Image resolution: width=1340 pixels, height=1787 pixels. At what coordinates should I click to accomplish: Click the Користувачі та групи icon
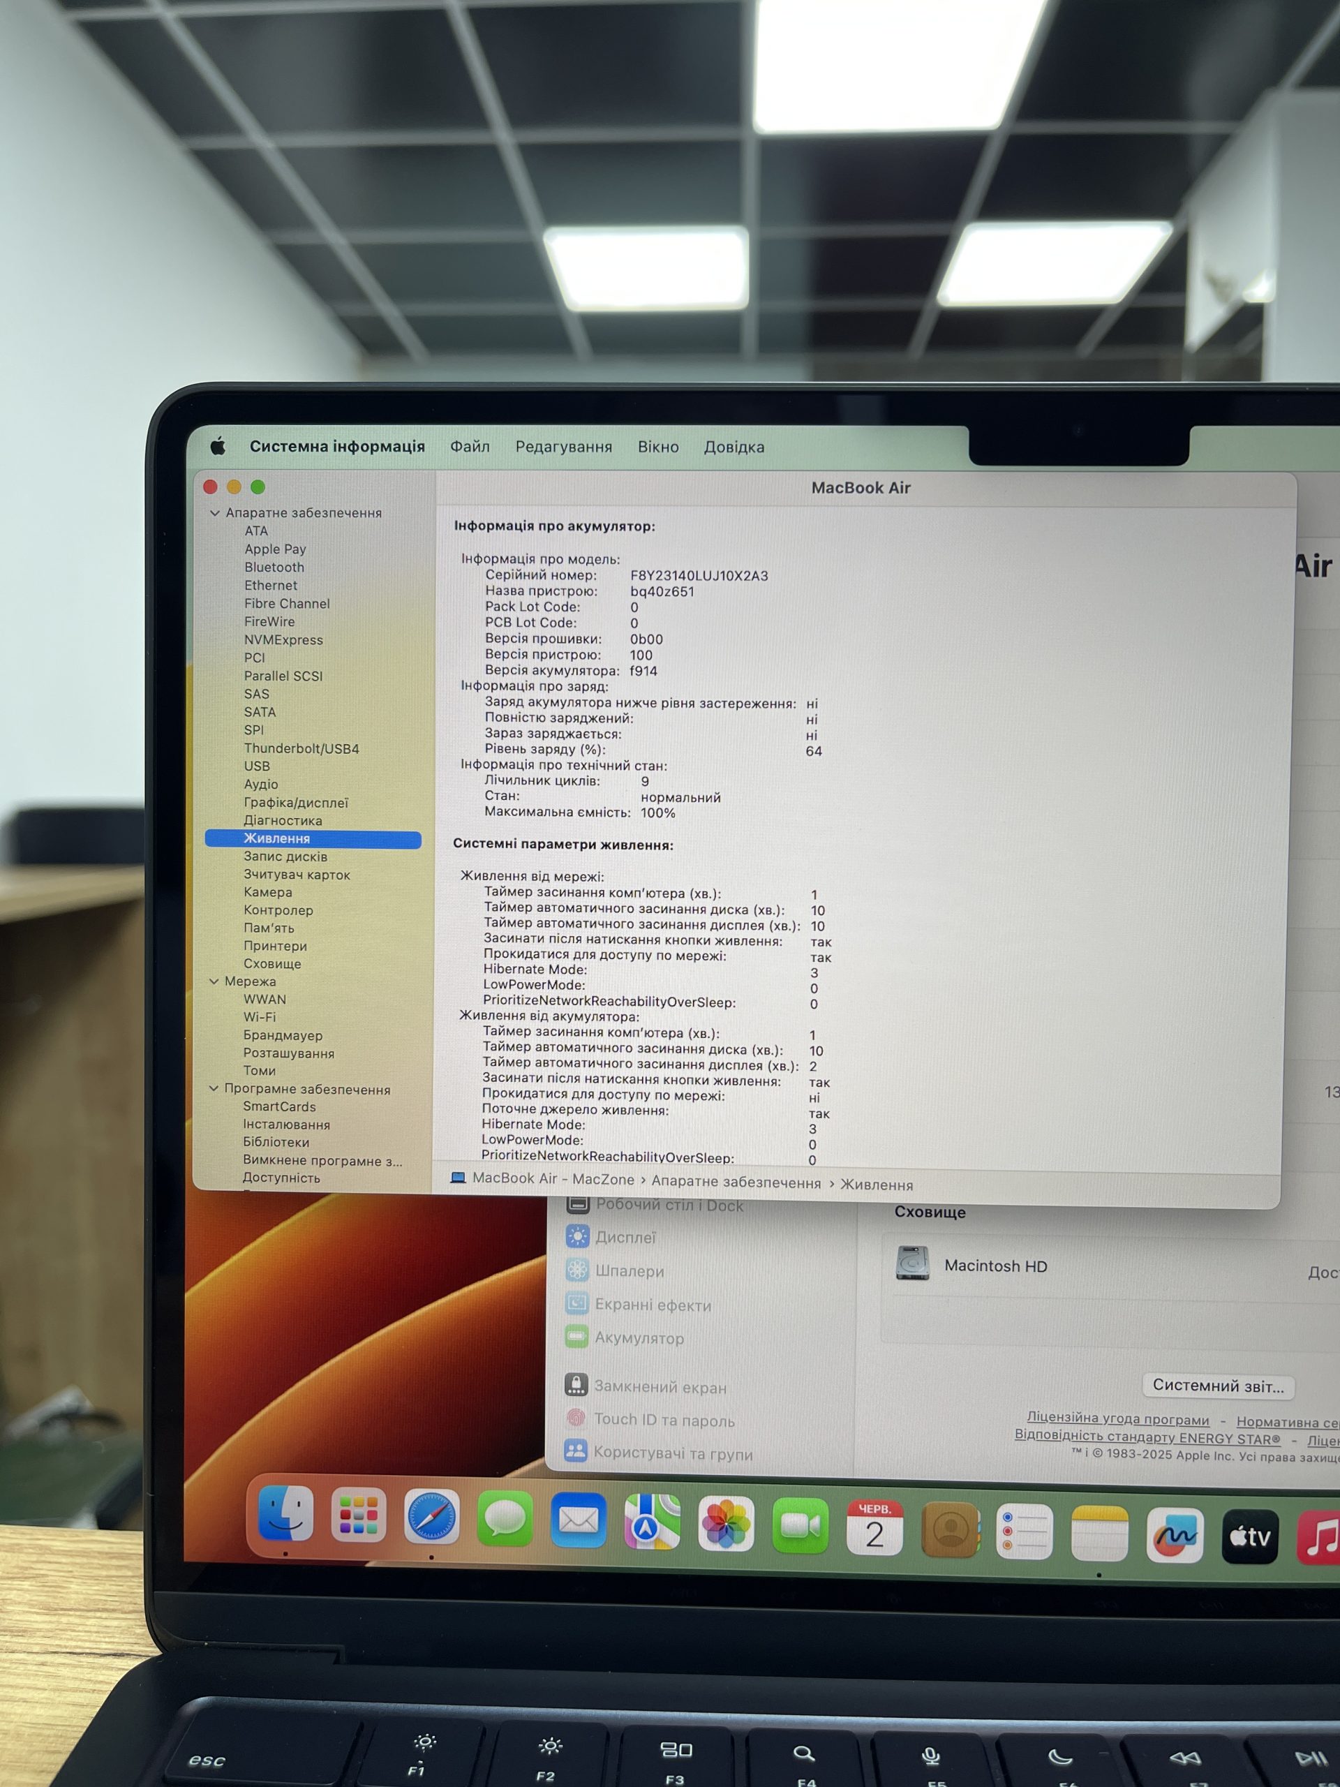(575, 1451)
